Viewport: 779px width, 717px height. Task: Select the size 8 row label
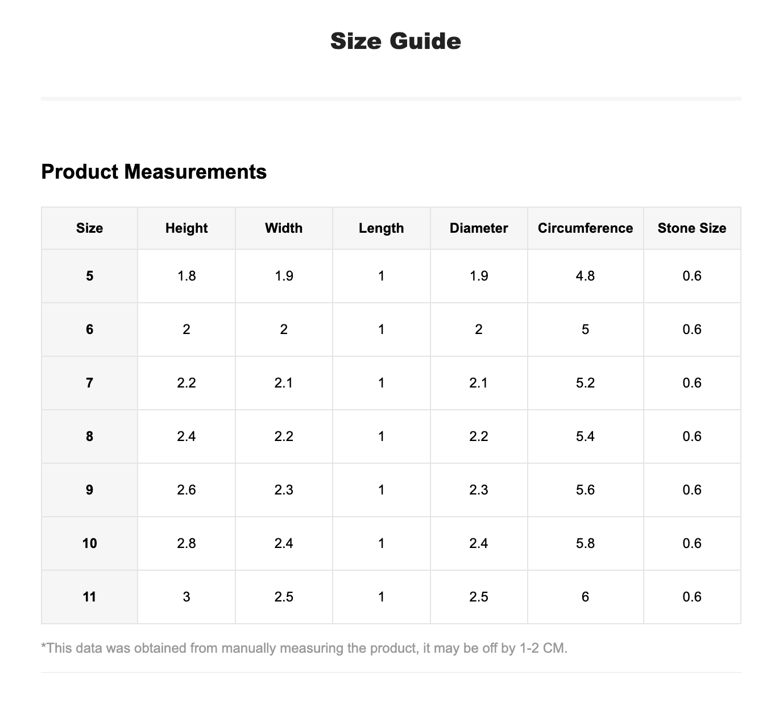click(89, 436)
